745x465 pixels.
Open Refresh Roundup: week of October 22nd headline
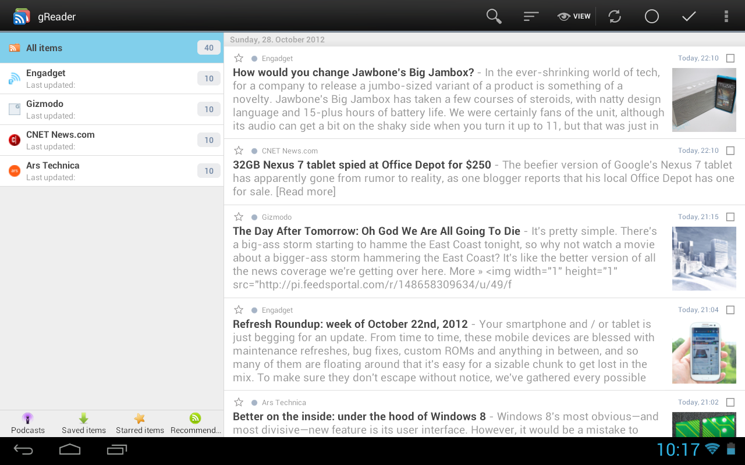click(350, 324)
